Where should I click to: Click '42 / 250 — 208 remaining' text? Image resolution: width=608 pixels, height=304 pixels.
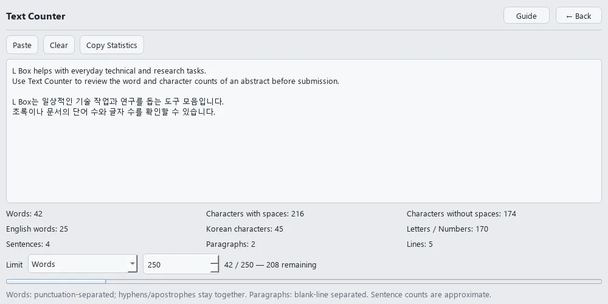pos(271,265)
